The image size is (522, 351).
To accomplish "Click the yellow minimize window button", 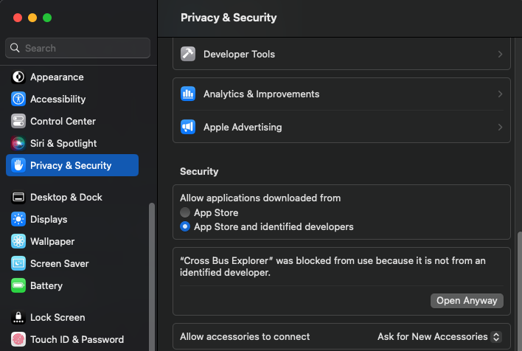I will (x=32, y=18).
